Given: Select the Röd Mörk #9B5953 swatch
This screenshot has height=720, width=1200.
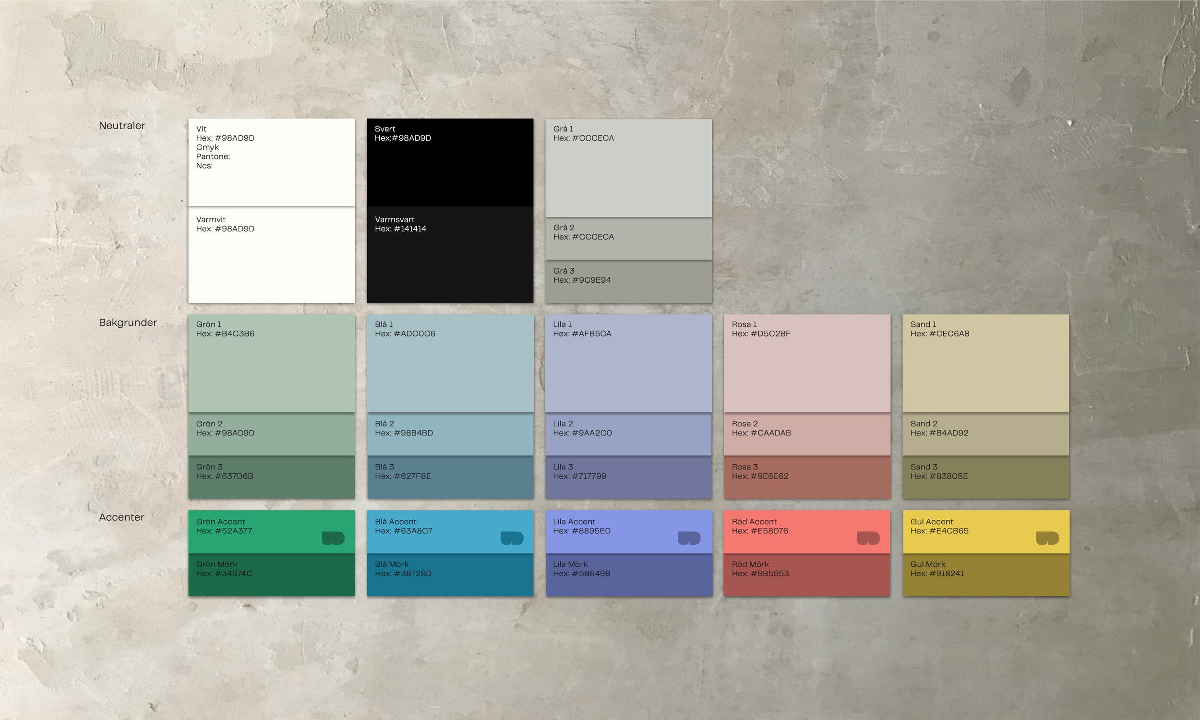Looking at the screenshot, I should (807, 575).
